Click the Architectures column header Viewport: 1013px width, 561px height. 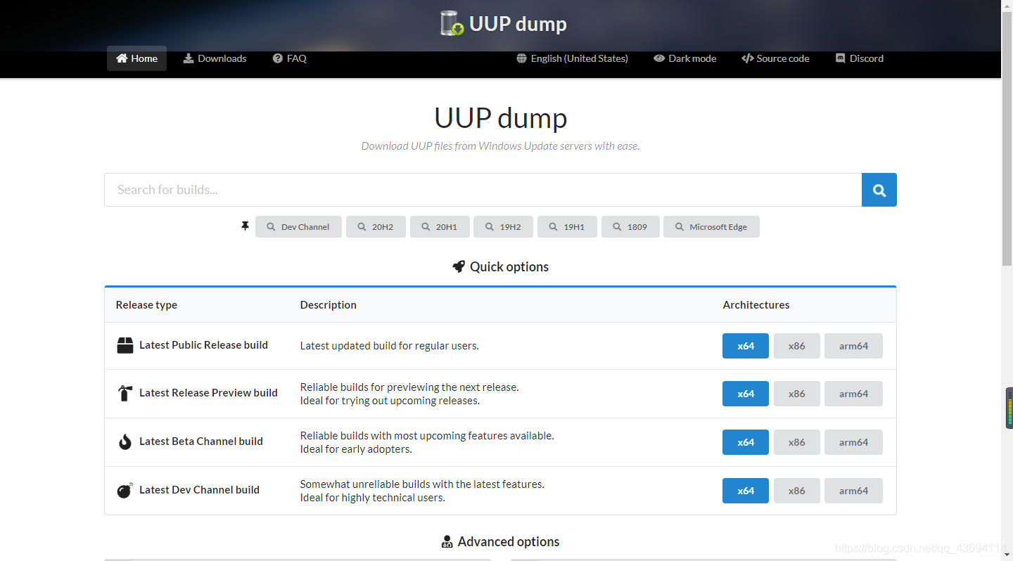point(756,305)
